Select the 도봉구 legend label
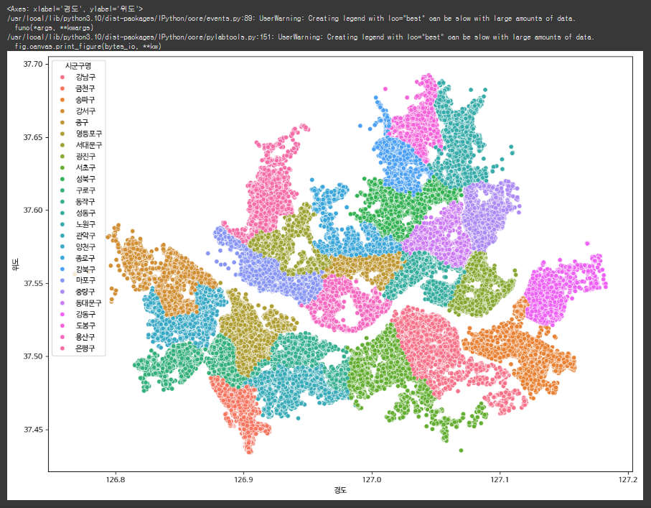Image resolution: width=651 pixels, height=508 pixels. coord(85,325)
